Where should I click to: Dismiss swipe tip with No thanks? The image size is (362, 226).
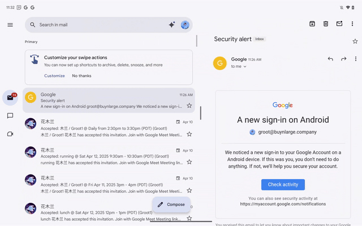(x=81, y=76)
